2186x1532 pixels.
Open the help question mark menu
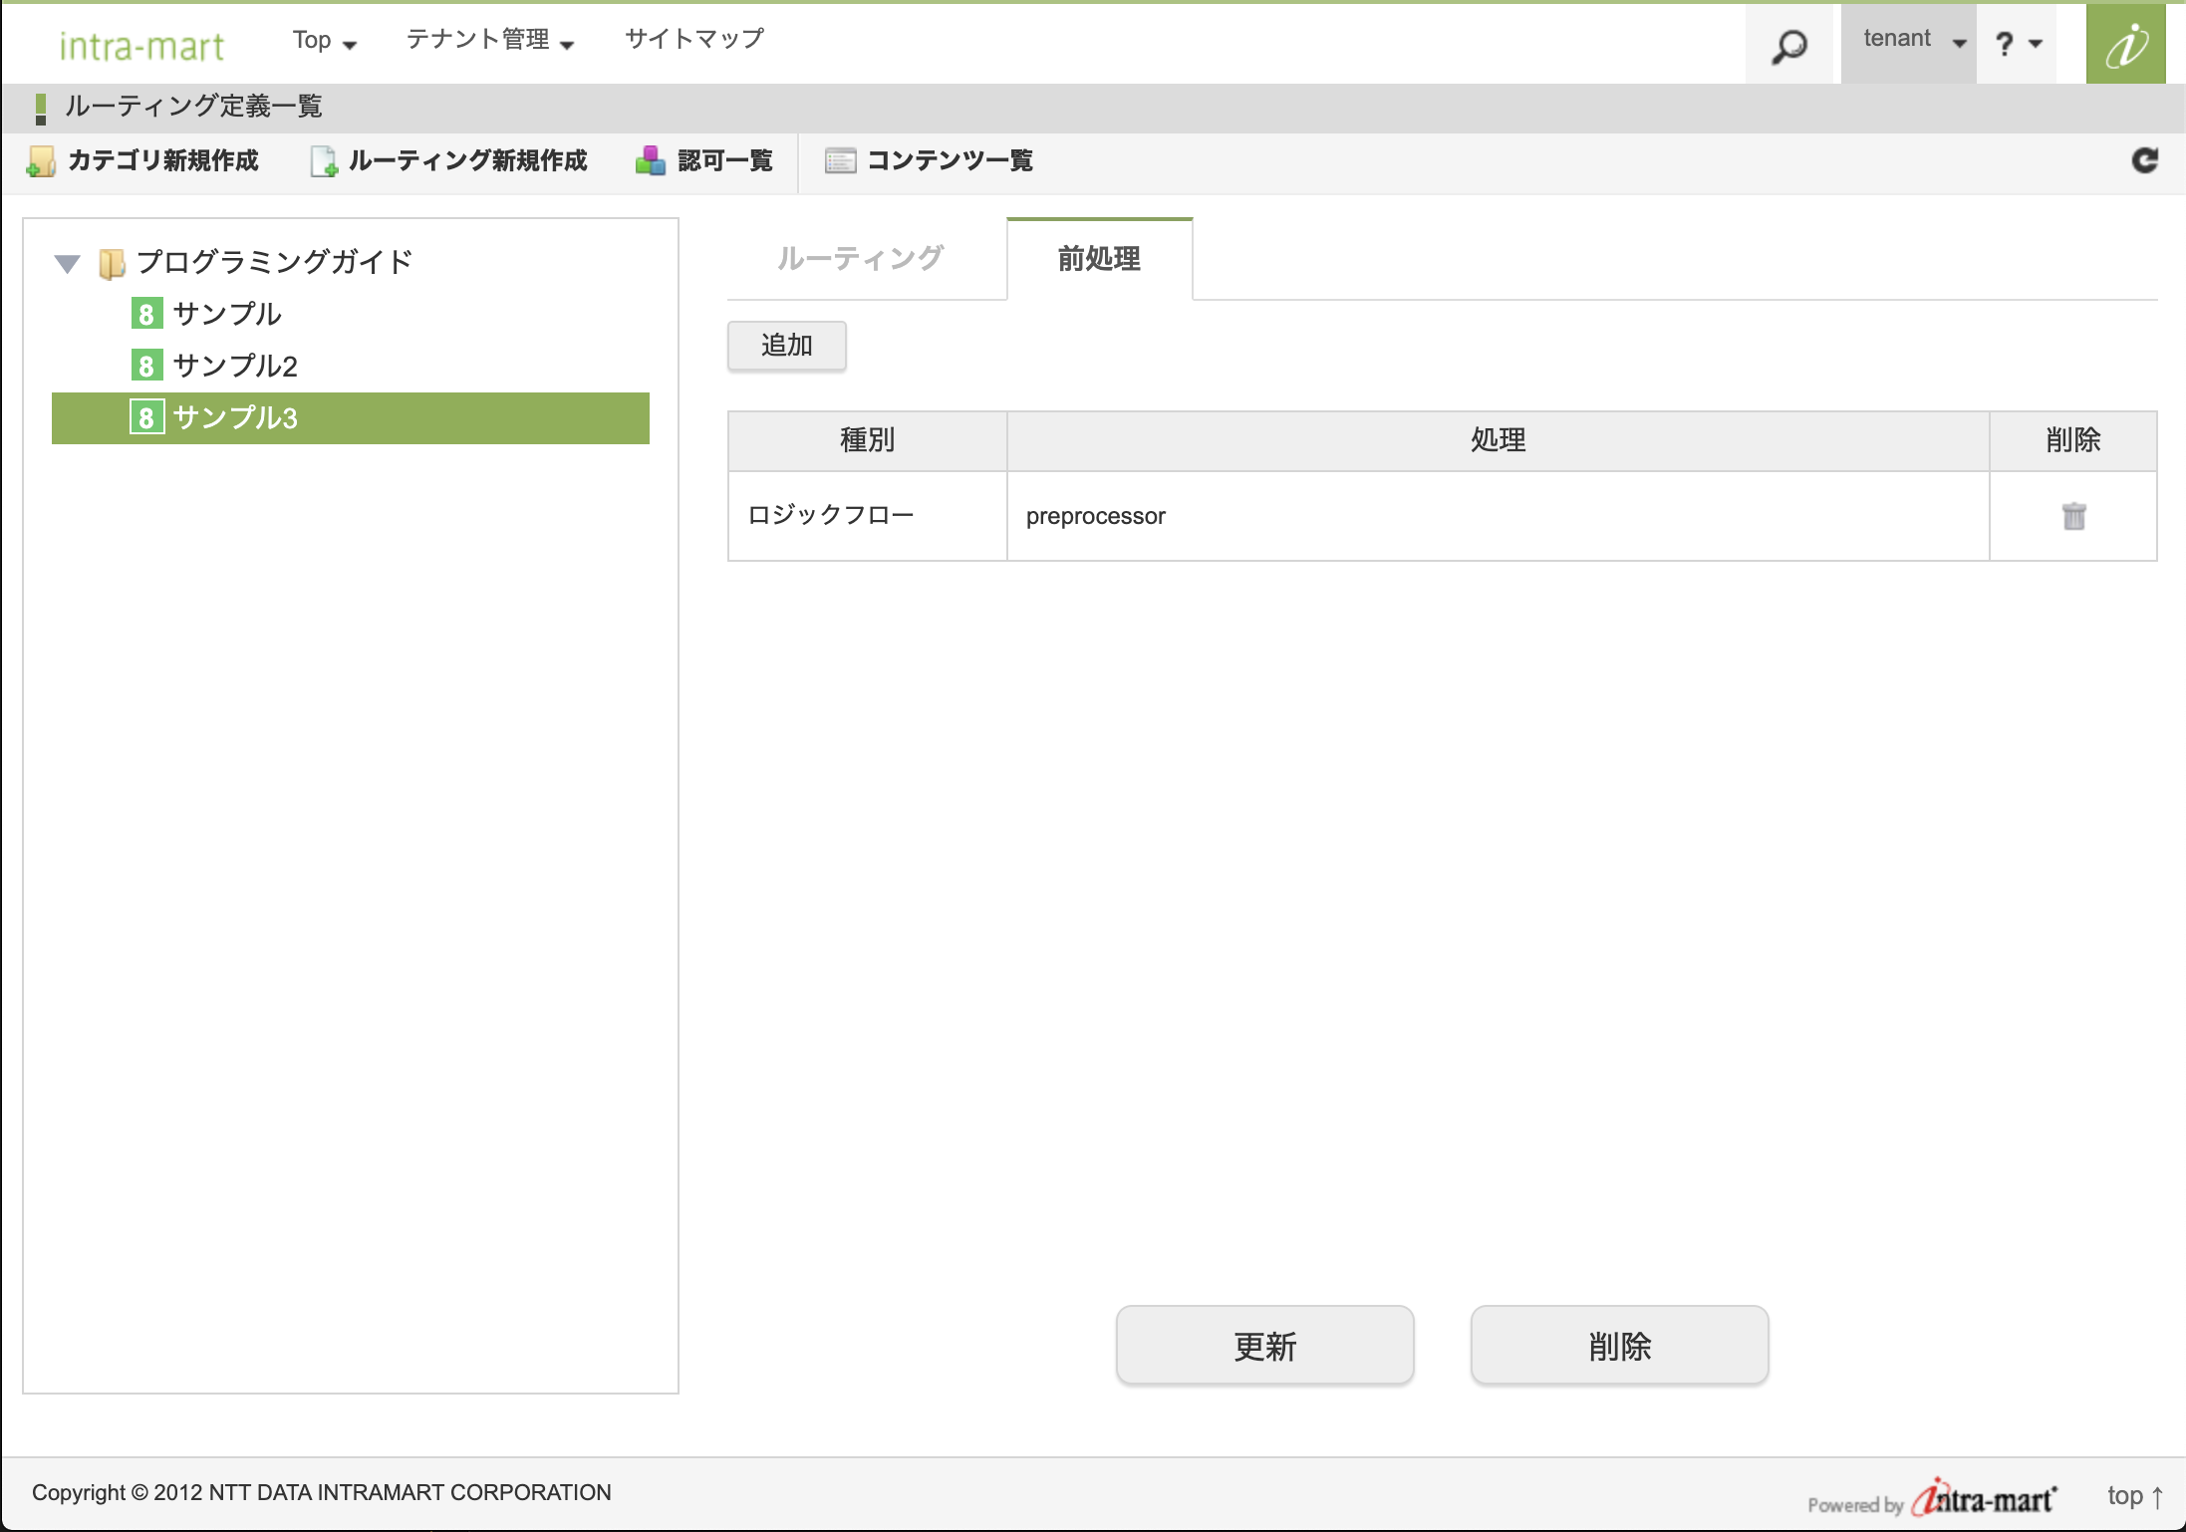pyautogui.click(x=2018, y=43)
